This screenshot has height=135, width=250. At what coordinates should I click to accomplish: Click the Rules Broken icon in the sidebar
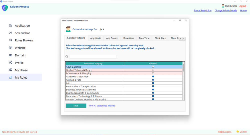pos(10,40)
